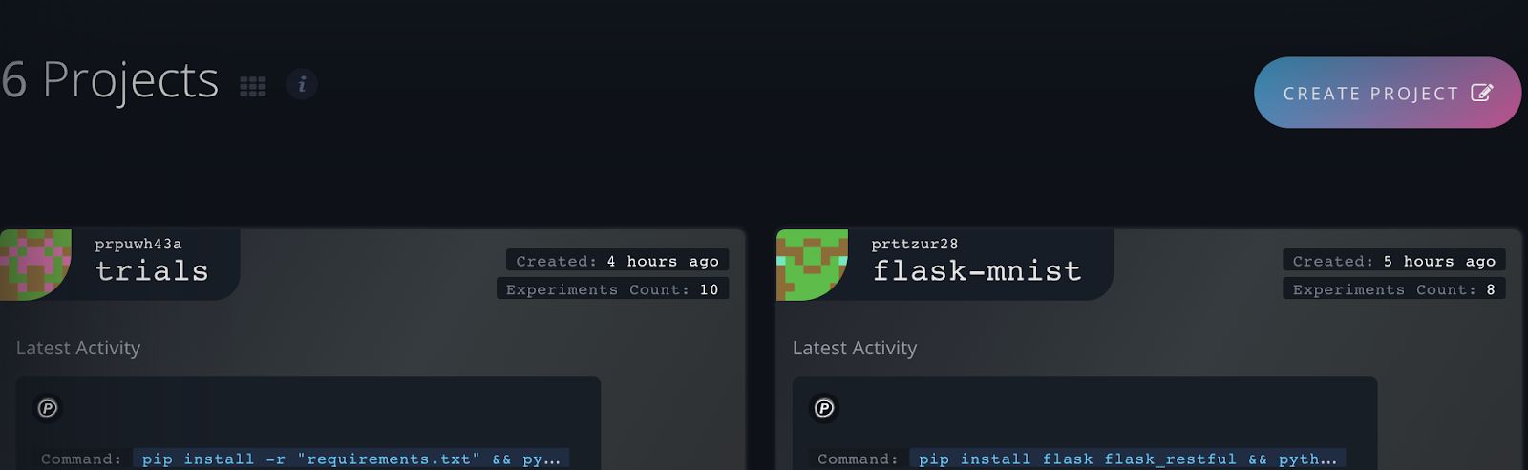Click Latest Activity label in trials card
1528x470 pixels.
pyautogui.click(x=78, y=348)
